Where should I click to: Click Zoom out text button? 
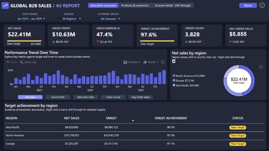(x=30, y=62)
